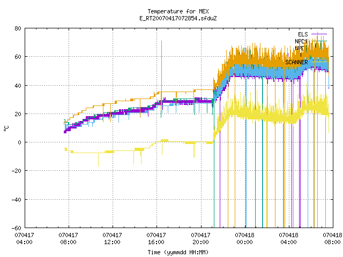This screenshot has width=343, height=257.
Task: Click the x-axis tick label 070418 04:00
Action: 288,238
